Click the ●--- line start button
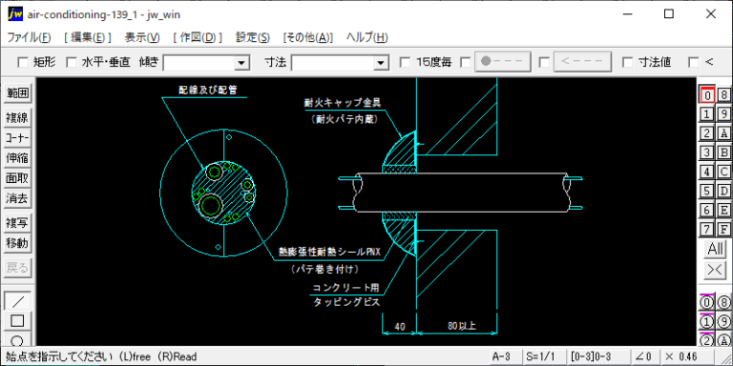733x366 pixels. 503,62
